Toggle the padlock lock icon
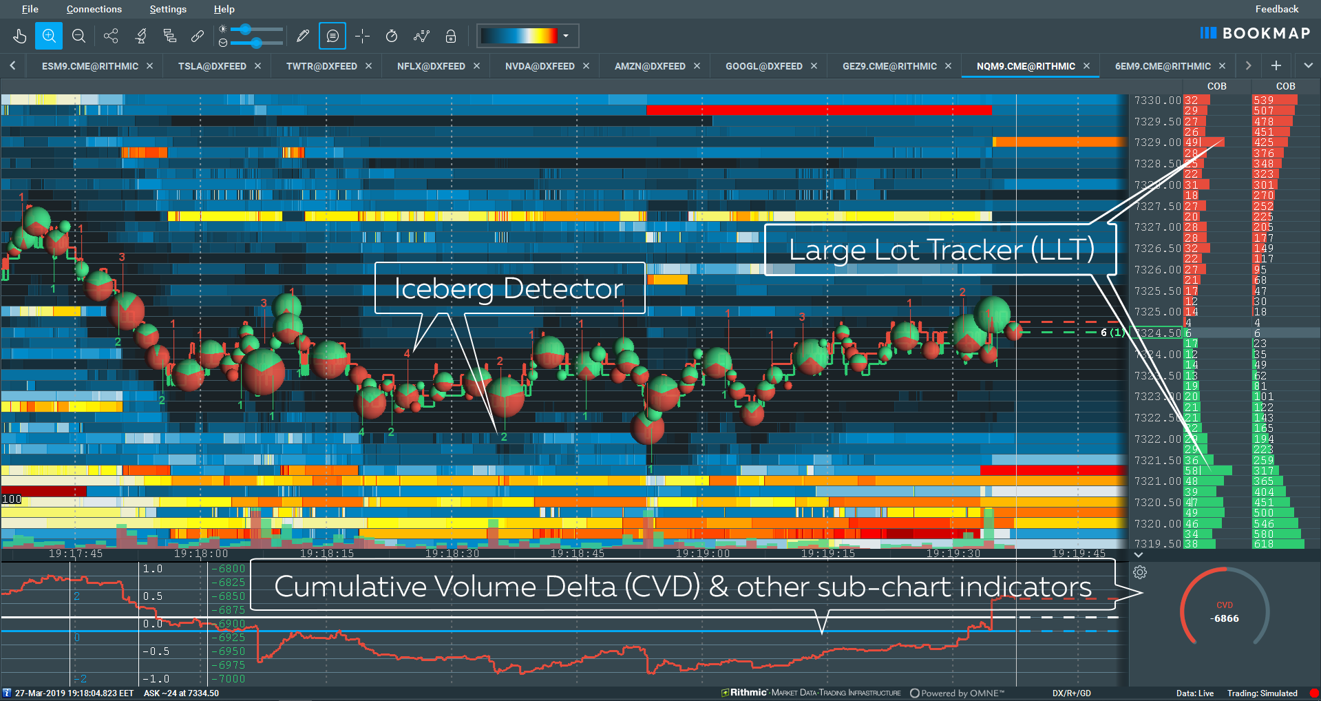Screen dimensions: 1321x701 (x=451, y=36)
